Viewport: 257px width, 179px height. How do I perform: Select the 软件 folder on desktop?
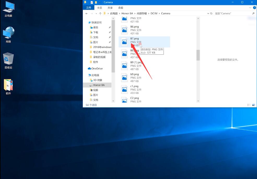(x=8, y=87)
